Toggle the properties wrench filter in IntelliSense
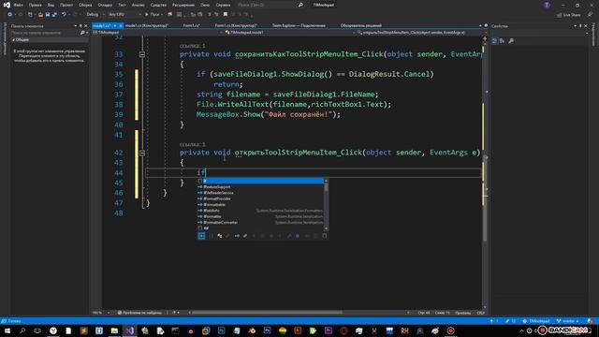The image size is (599, 337). click(x=245, y=236)
